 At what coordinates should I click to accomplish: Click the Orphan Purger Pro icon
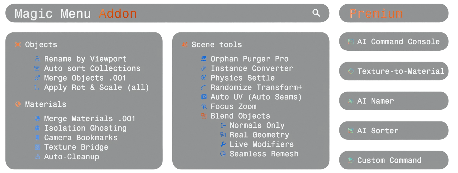coord(204,59)
